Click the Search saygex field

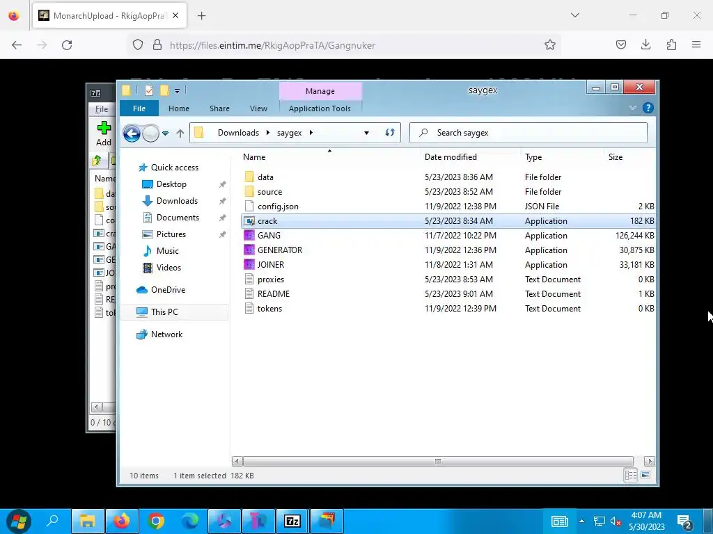528,133
